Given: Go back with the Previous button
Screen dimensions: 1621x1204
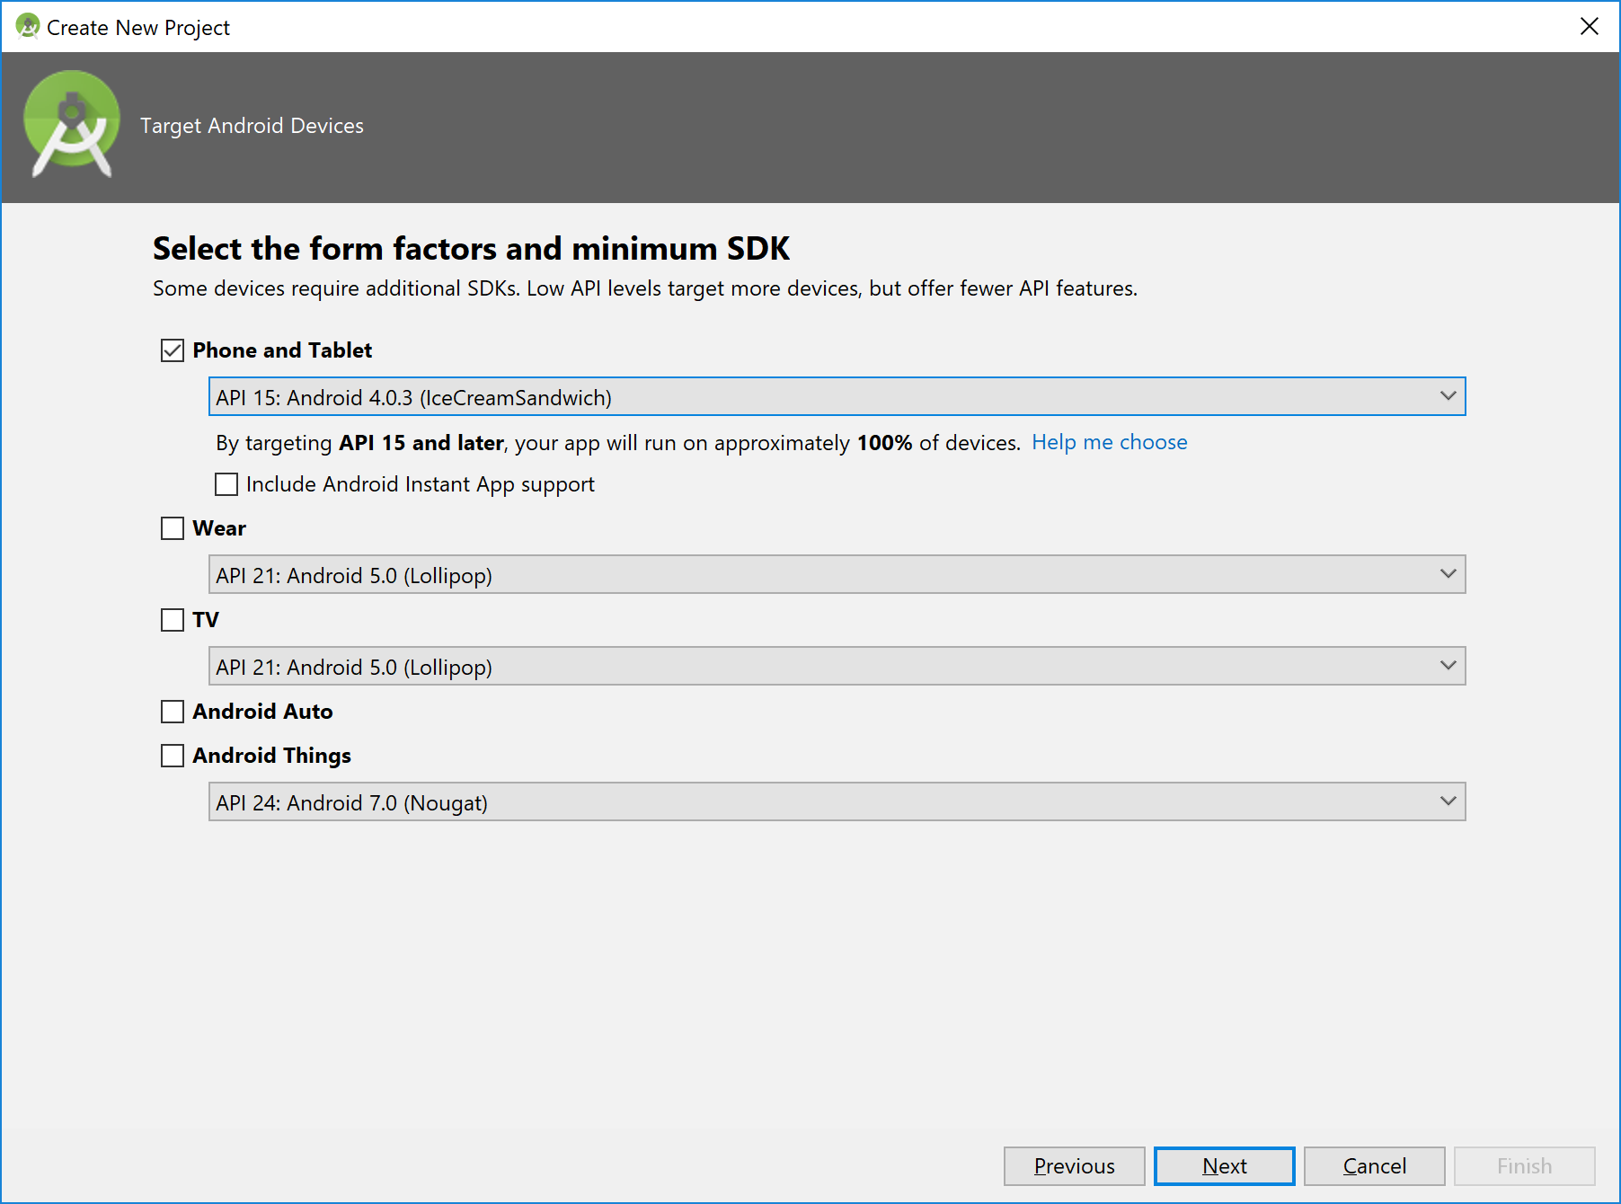Looking at the screenshot, I should tap(1074, 1166).
